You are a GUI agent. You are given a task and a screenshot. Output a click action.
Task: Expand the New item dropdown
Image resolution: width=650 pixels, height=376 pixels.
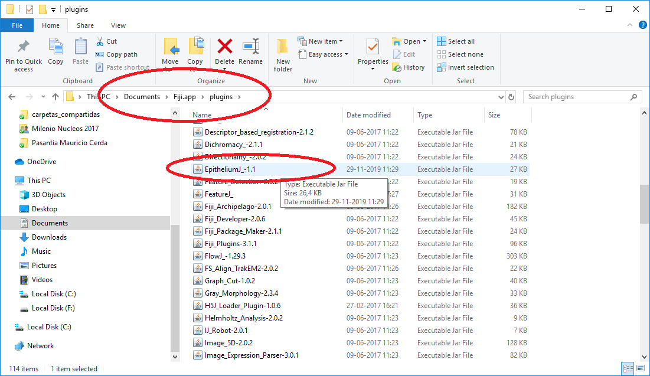click(x=323, y=41)
